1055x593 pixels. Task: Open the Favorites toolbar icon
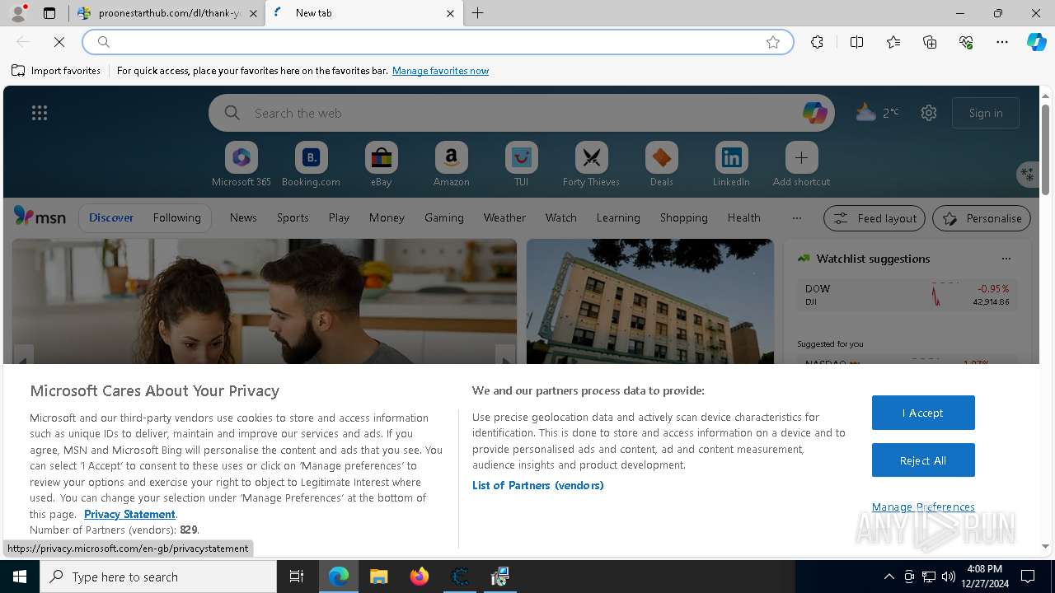tap(893, 42)
